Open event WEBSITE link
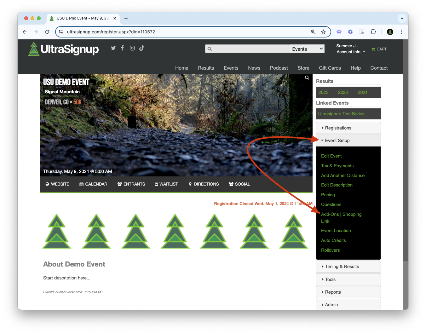This screenshot has width=426, height=333. pyautogui.click(x=57, y=184)
